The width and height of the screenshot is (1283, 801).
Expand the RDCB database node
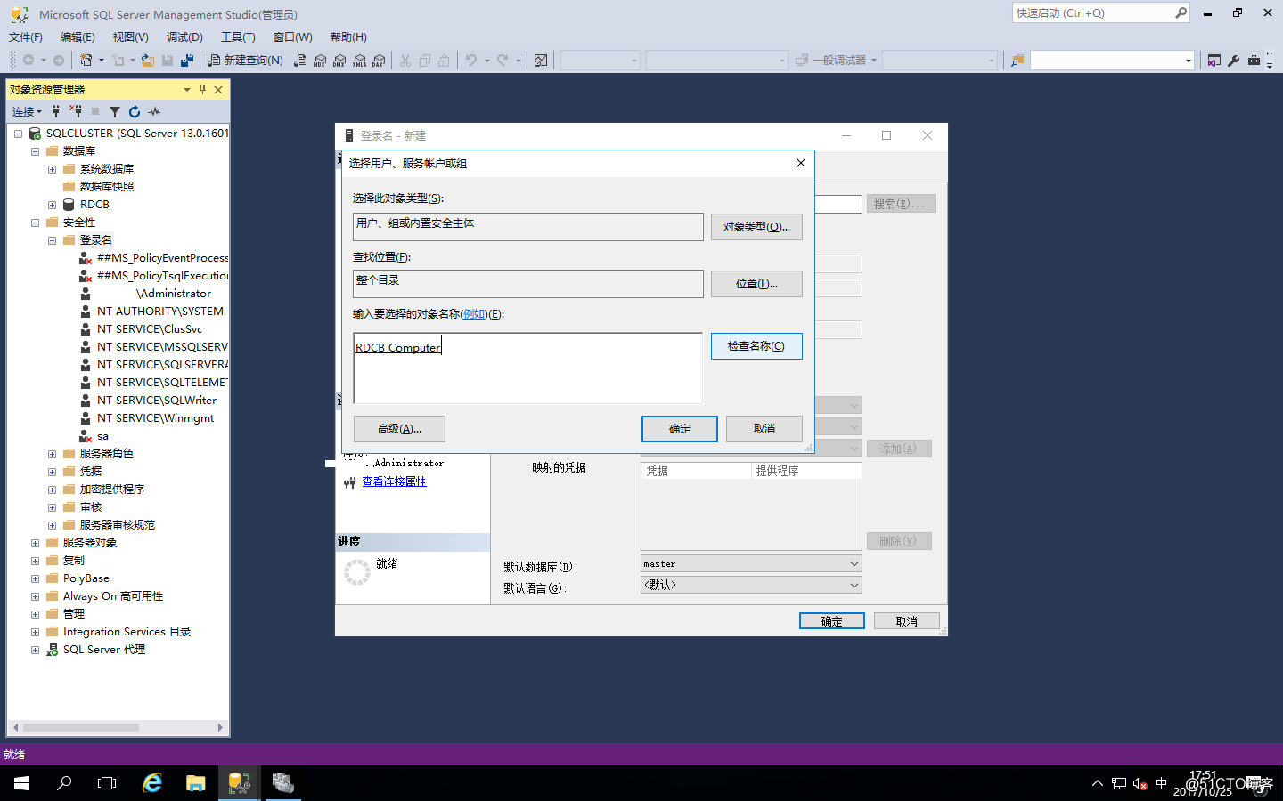[52, 205]
